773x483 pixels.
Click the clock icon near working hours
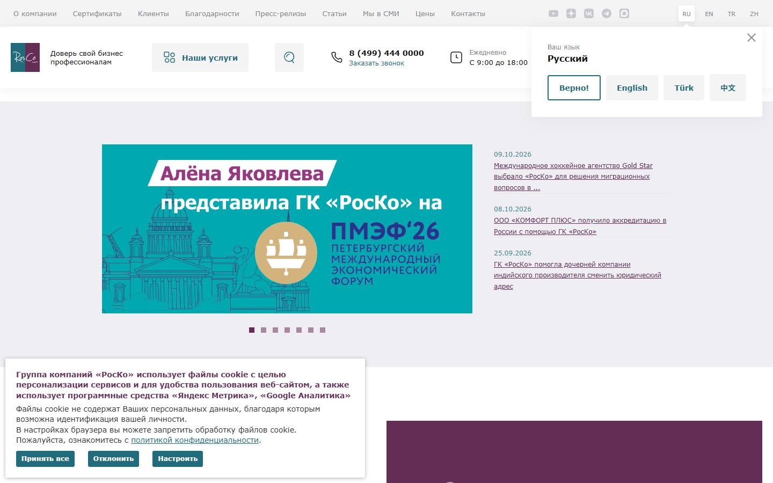click(x=456, y=57)
